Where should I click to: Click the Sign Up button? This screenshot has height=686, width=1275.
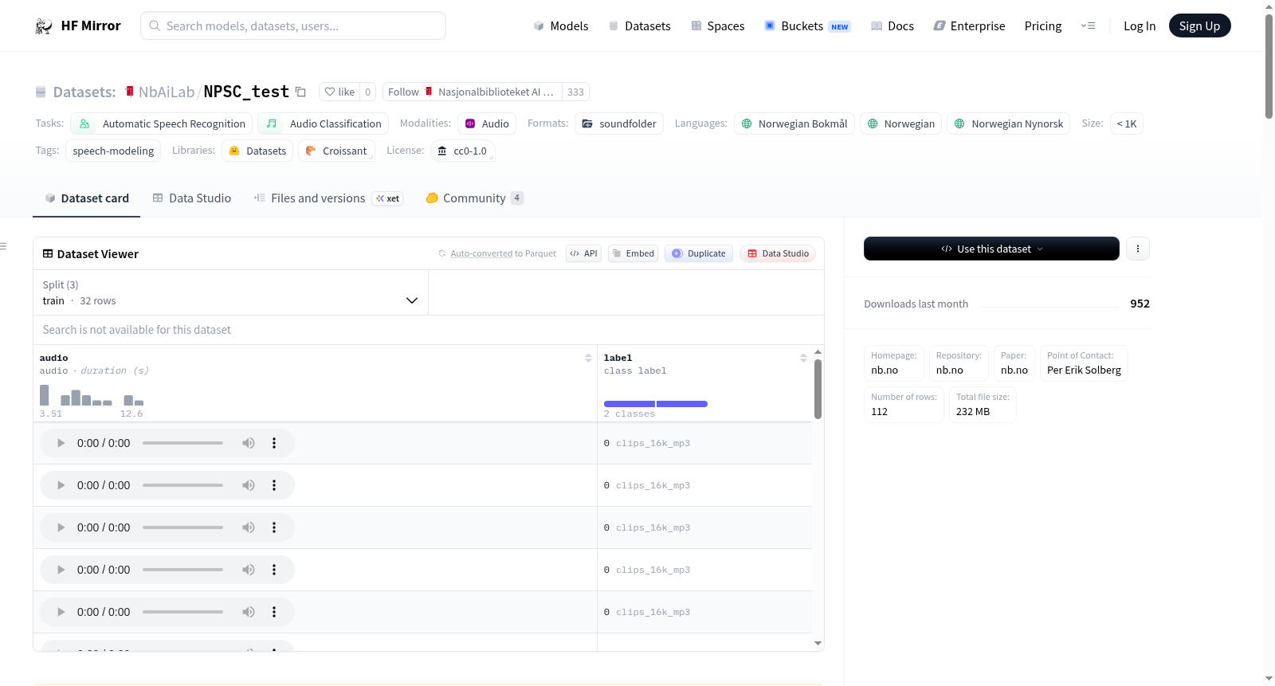pos(1199,25)
